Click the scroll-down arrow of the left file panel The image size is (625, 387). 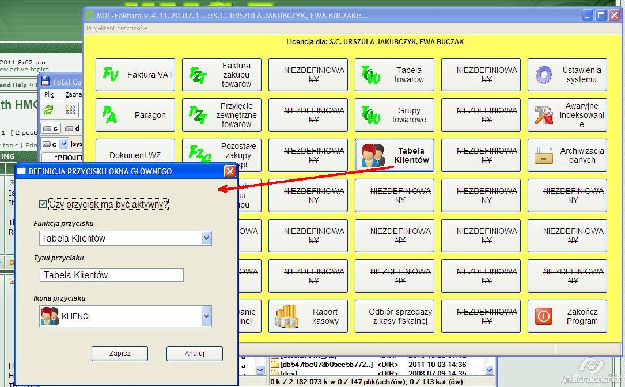(x=260, y=370)
